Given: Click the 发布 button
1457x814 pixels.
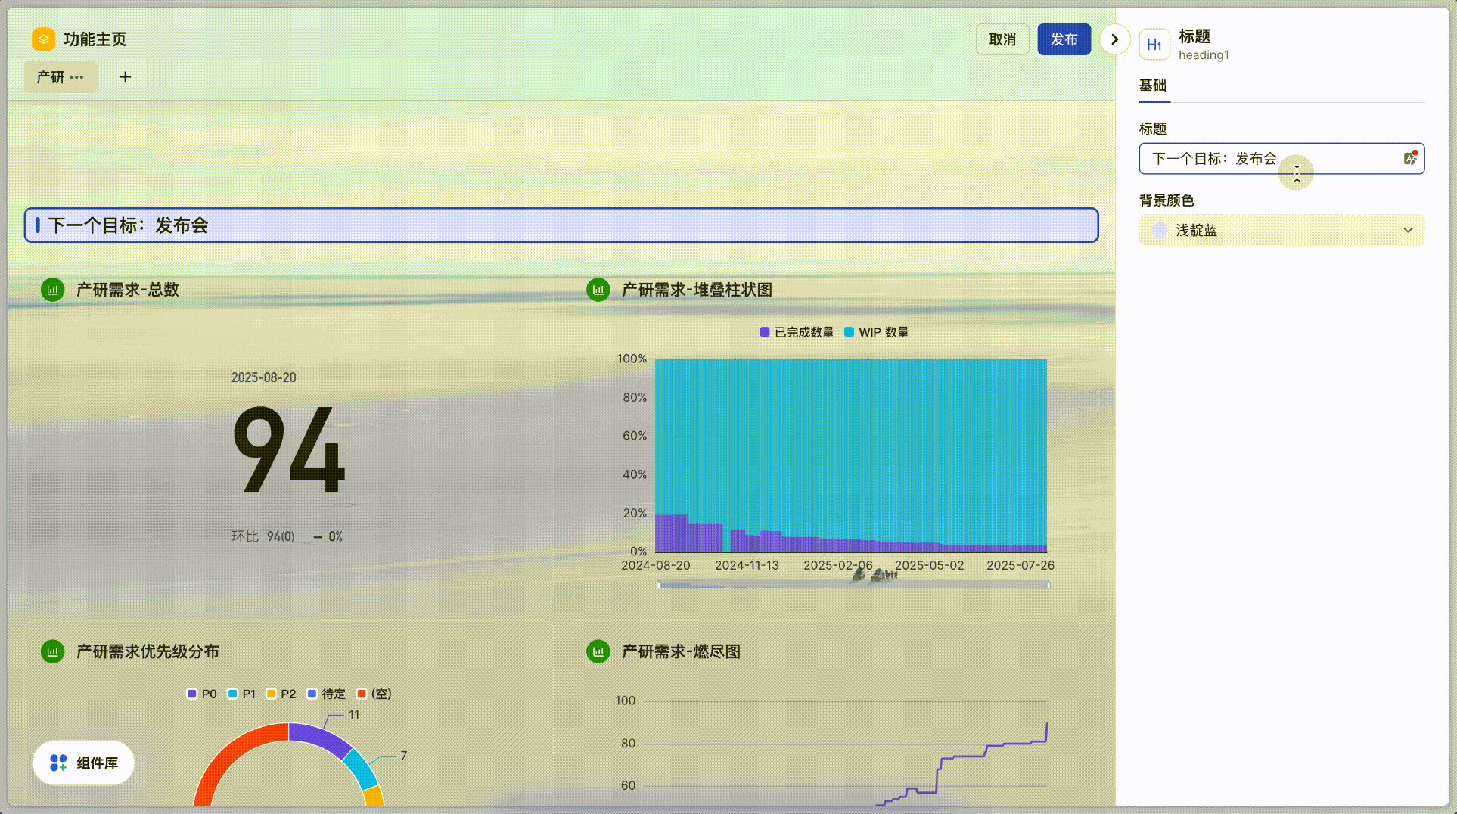Looking at the screenshot, I should (1064, 39).
